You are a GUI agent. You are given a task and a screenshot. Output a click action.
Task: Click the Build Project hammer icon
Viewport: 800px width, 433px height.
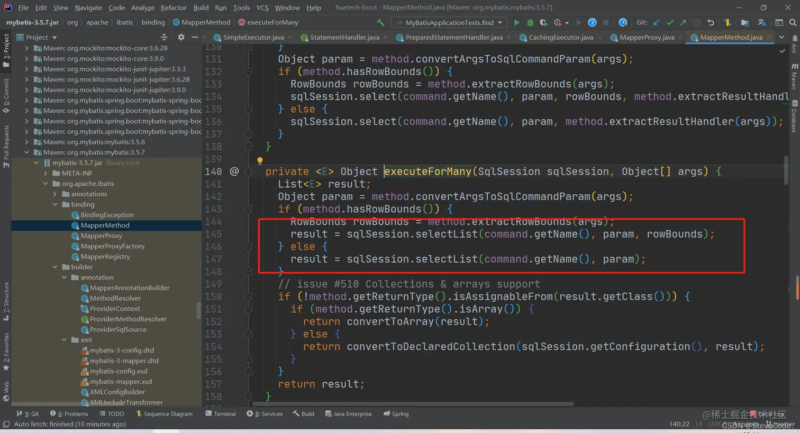tap(380, 22)
